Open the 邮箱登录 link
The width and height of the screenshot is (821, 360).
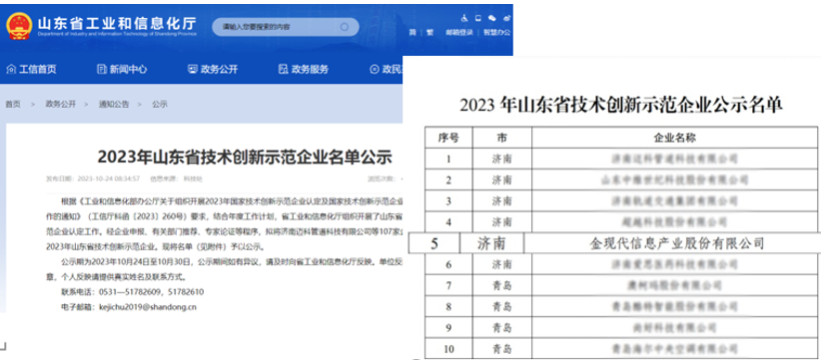coord(459,32)
